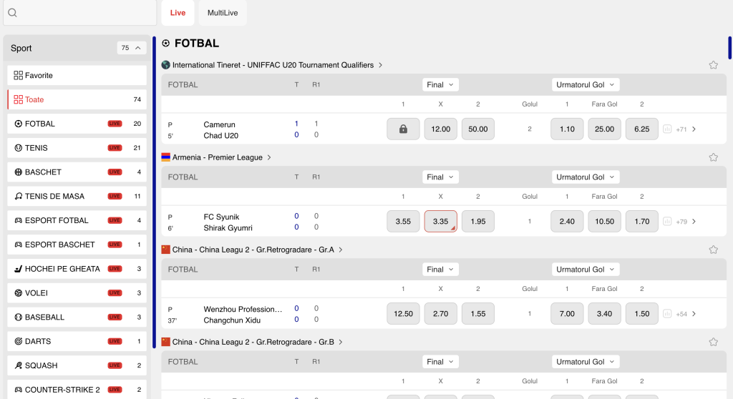Open Final dropdown in China Gr.B section

(x=440, y=362)
